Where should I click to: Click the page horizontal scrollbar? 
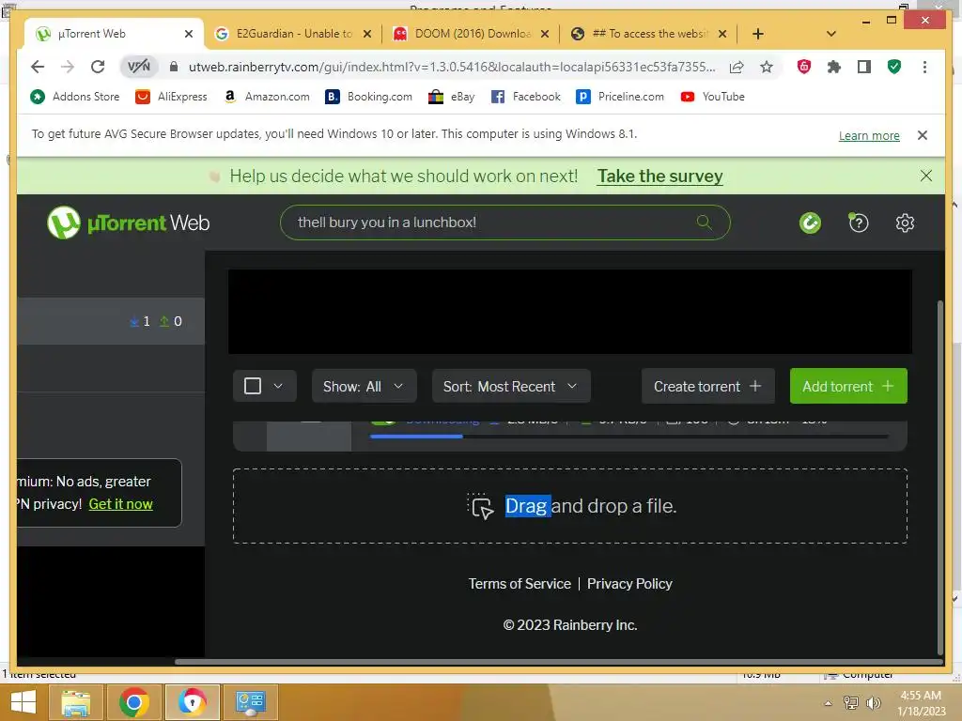pyautogui.click(x=558, y=662)
